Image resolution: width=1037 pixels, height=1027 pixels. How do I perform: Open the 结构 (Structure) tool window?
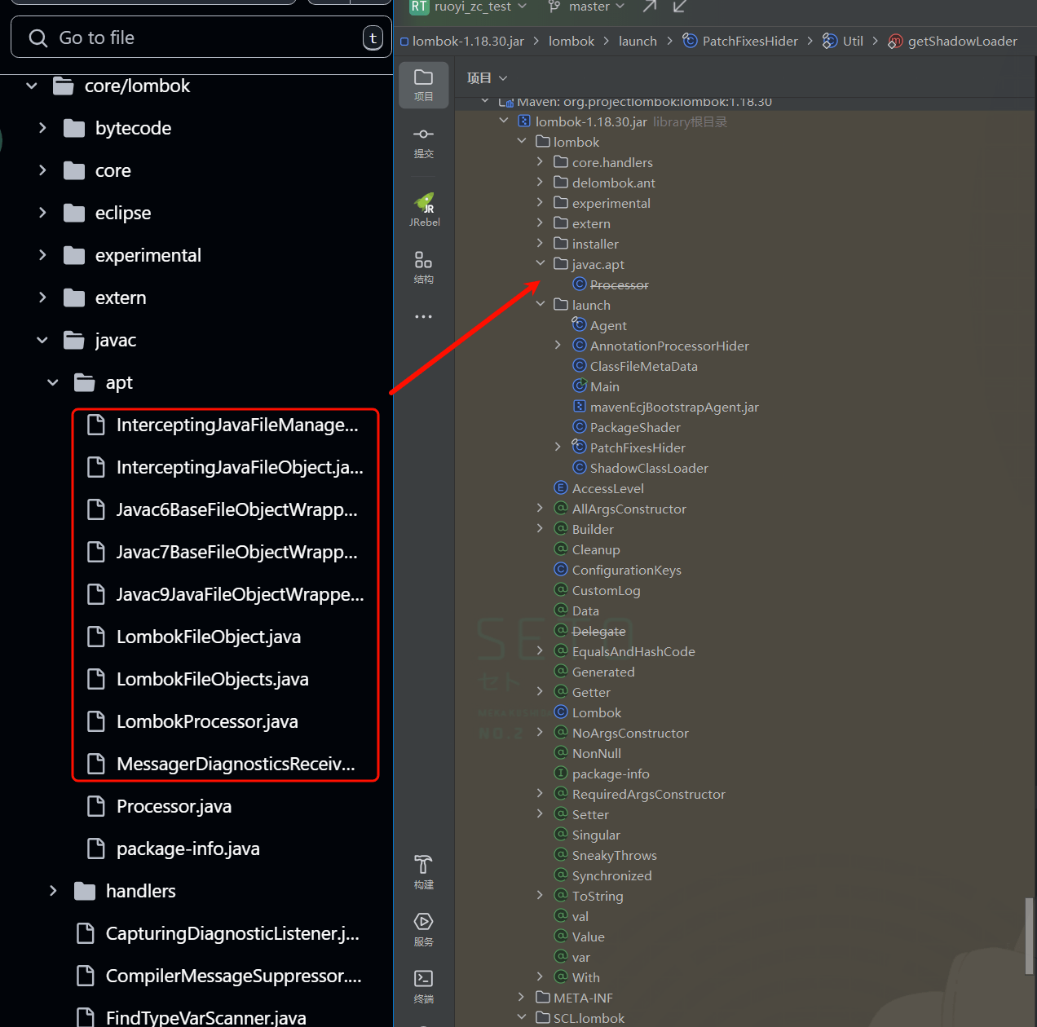(424, 267)
